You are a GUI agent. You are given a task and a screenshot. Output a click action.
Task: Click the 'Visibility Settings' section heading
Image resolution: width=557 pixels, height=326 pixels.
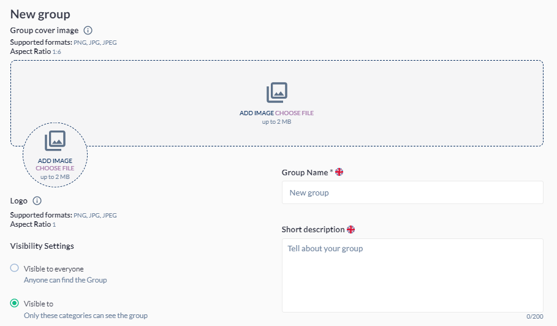click(x=42, y=246)
